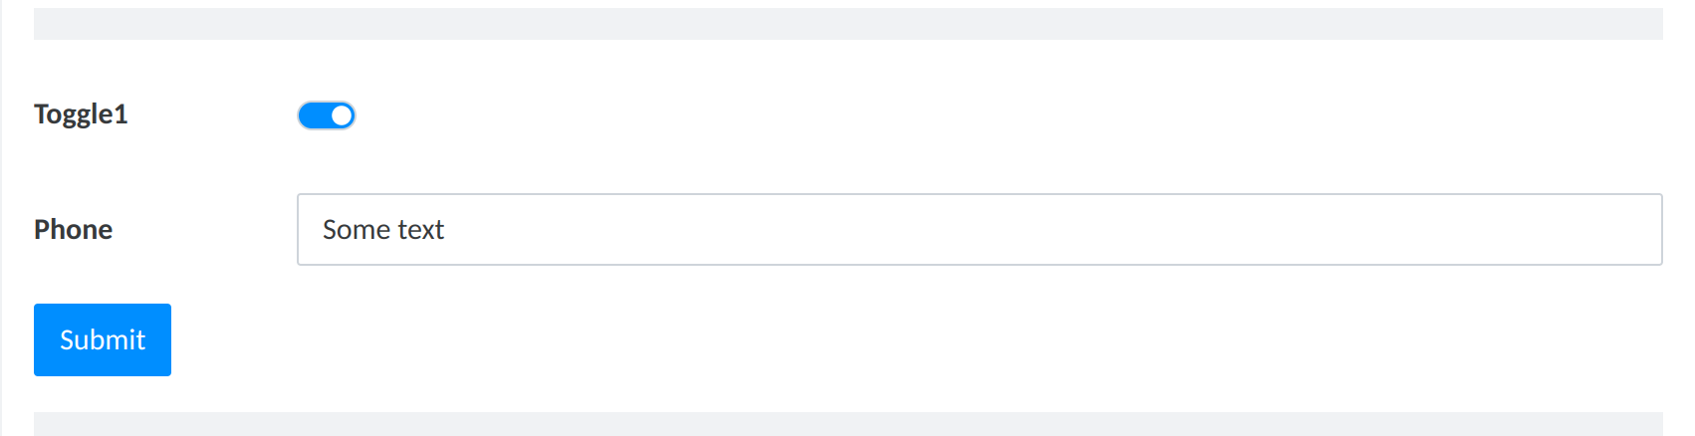
Task: Click the word 'text' in the Phone field
Action: [x=421, y=230]
